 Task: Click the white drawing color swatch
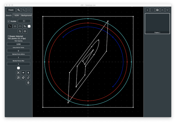pyautogui.click(x=29, y=26)
